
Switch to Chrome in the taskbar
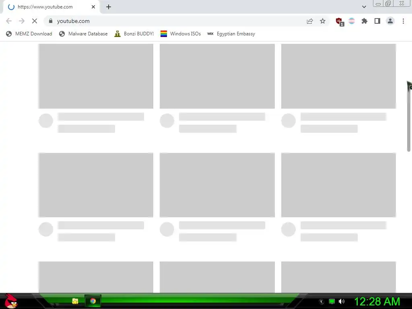click(93, 301)
